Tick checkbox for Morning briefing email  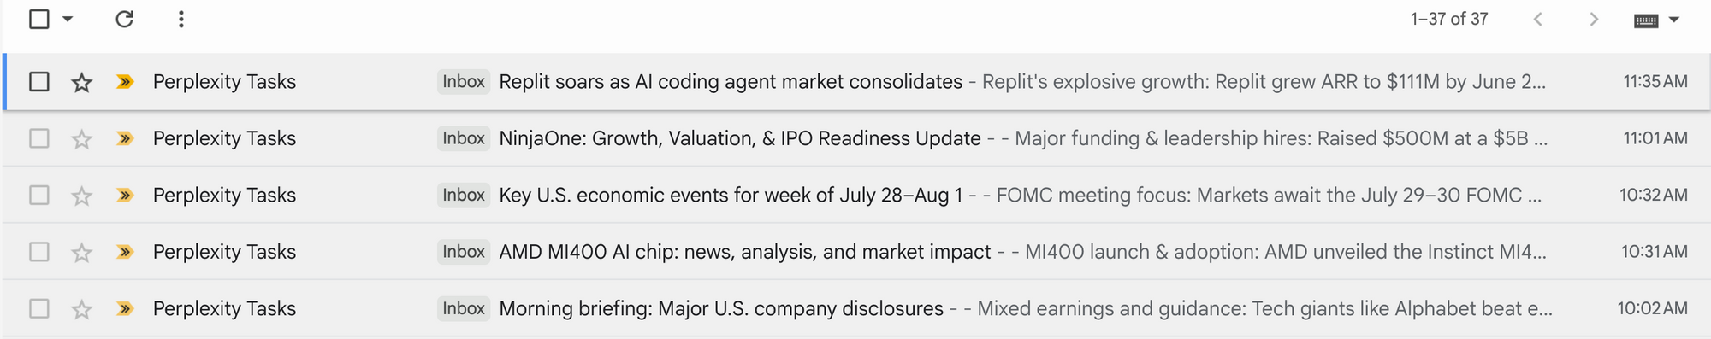[x=39, y=309]
